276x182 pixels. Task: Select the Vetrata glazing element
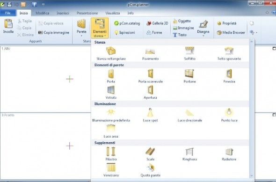tap(111, 92)
